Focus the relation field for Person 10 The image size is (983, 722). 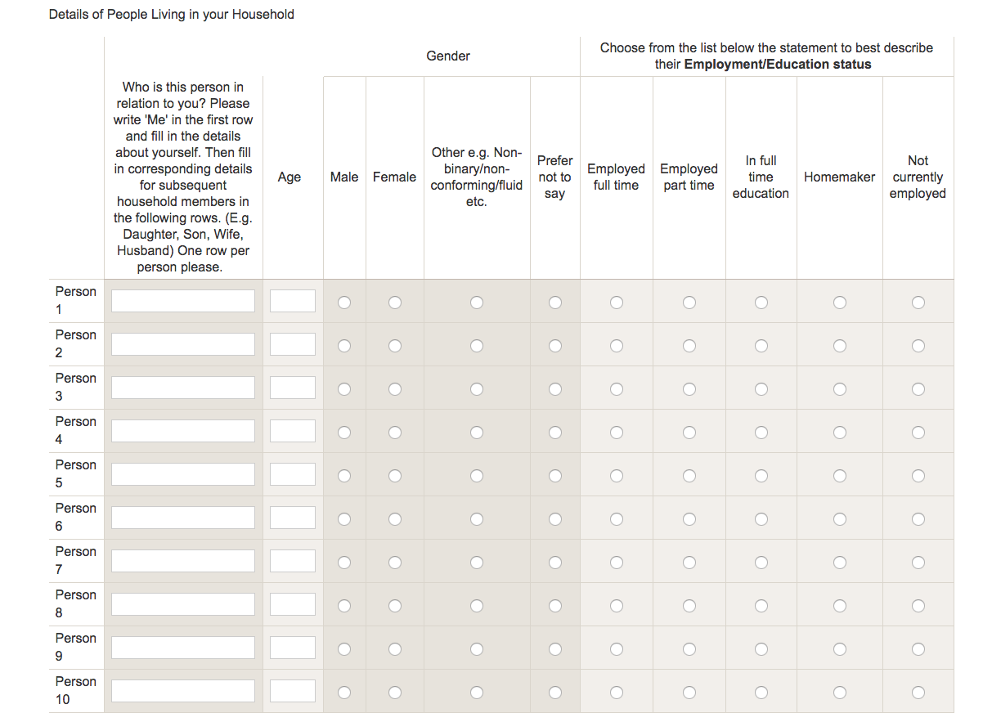pyautogui.click(x=183, y=691)
